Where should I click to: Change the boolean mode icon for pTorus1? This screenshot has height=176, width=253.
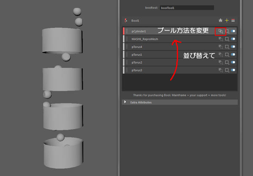221,55
